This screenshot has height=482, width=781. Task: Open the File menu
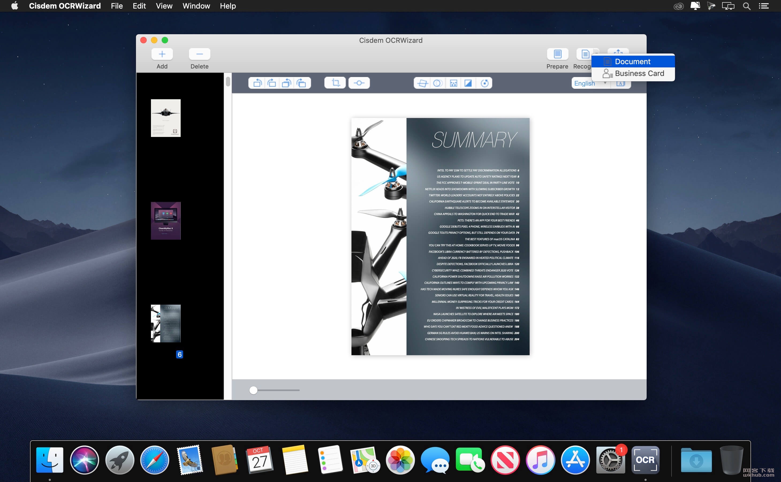coord(117,6)
